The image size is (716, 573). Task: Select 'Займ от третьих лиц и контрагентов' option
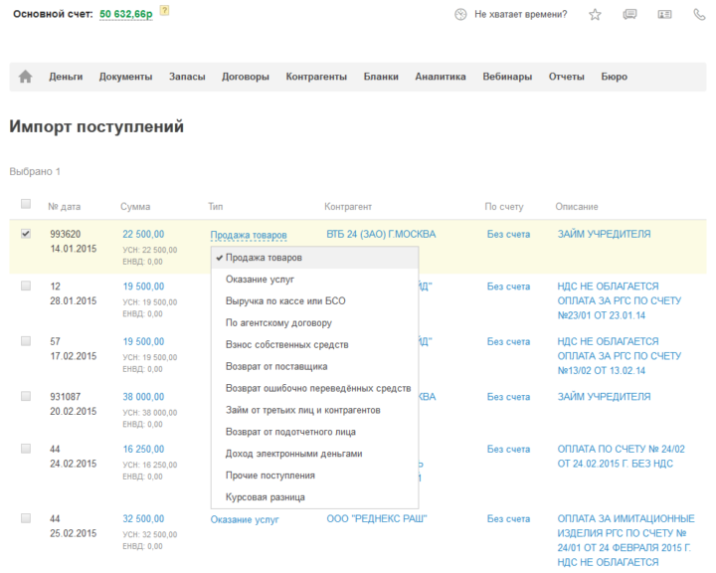click(x=302, y=410)
